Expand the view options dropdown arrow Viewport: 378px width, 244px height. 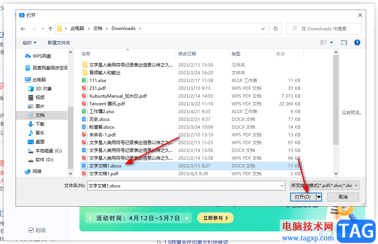point(331,43)
